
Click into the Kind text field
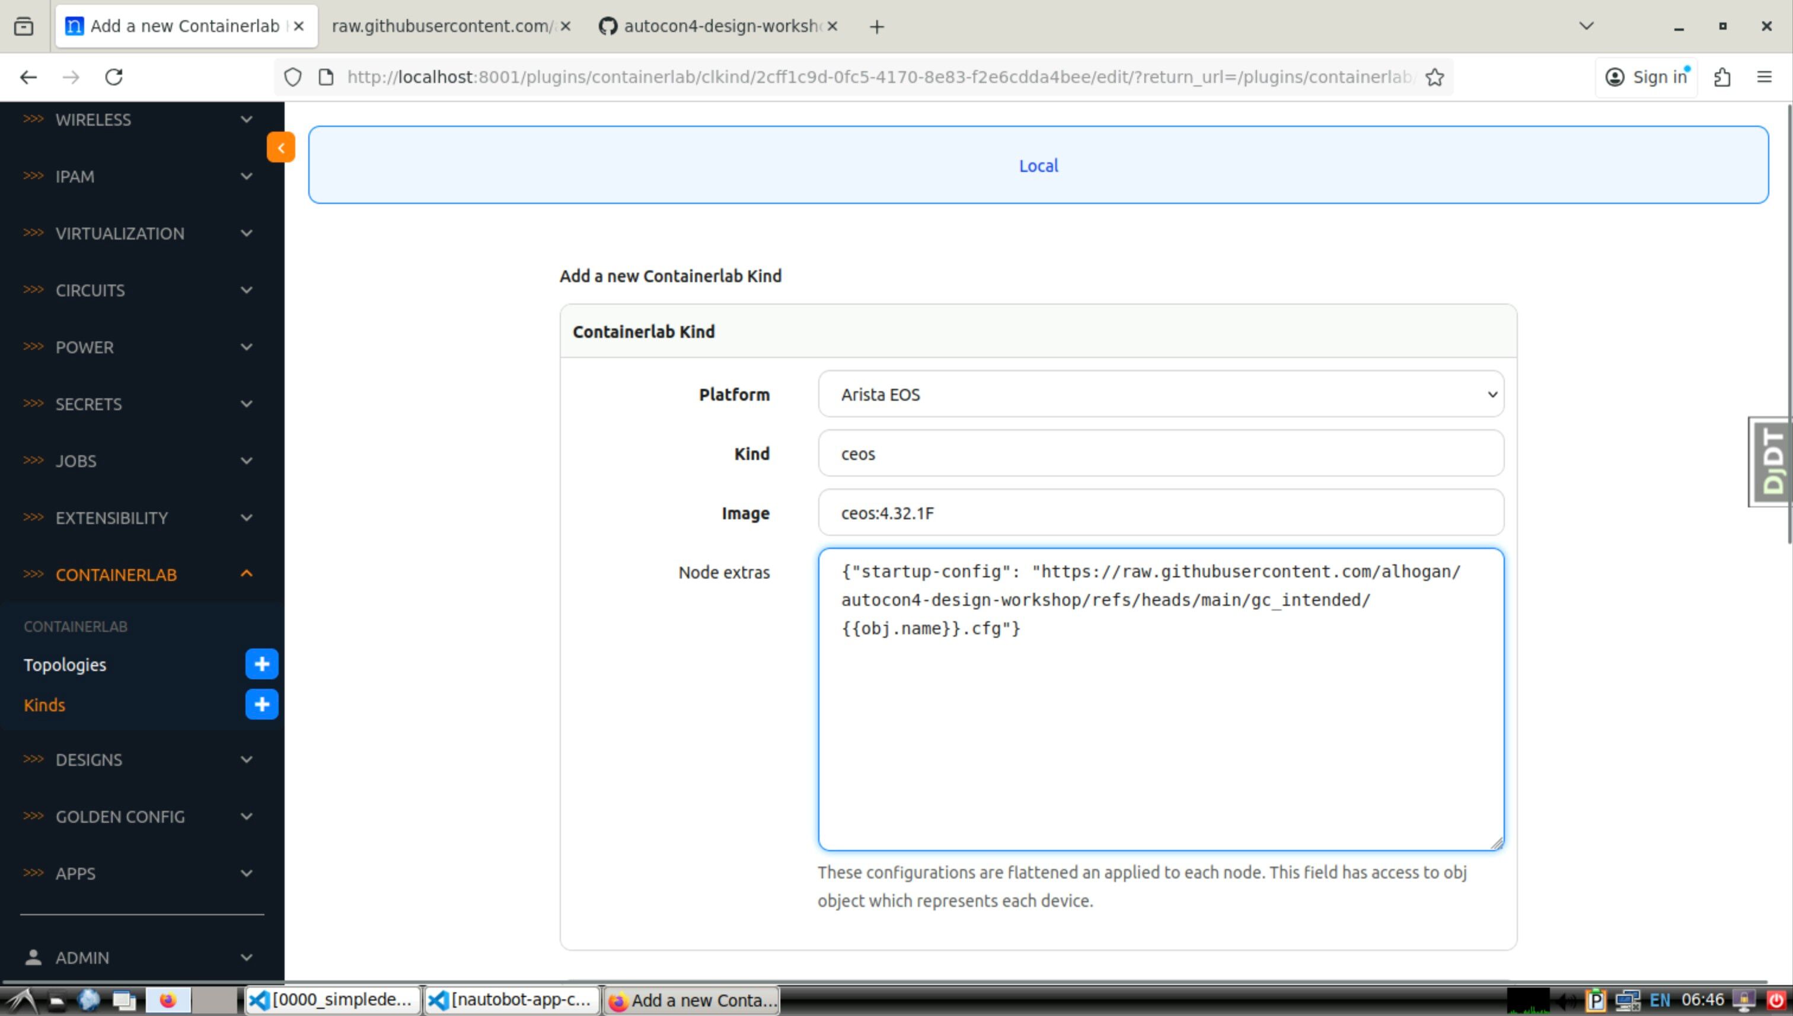coord(1160,453)
